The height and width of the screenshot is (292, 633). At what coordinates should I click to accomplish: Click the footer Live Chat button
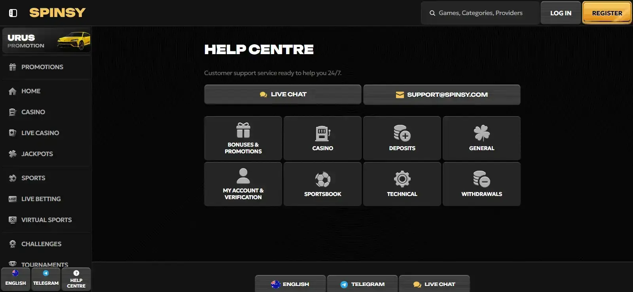(434, 284)
